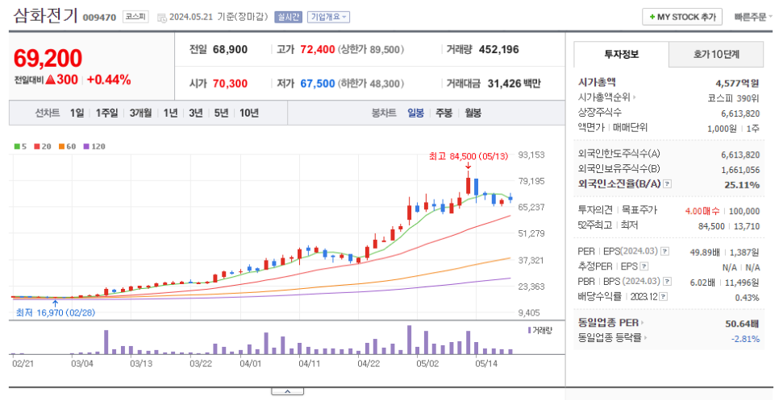Screen dimensions: 779x400
Task: Collapse the chart panel with the bottom chevron
Action: (x=287, y=391)
